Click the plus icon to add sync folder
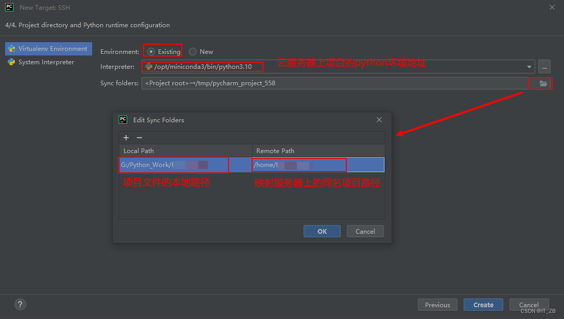Image resolution: width=564 pixels, height=319 pixels. pos(126,138)
